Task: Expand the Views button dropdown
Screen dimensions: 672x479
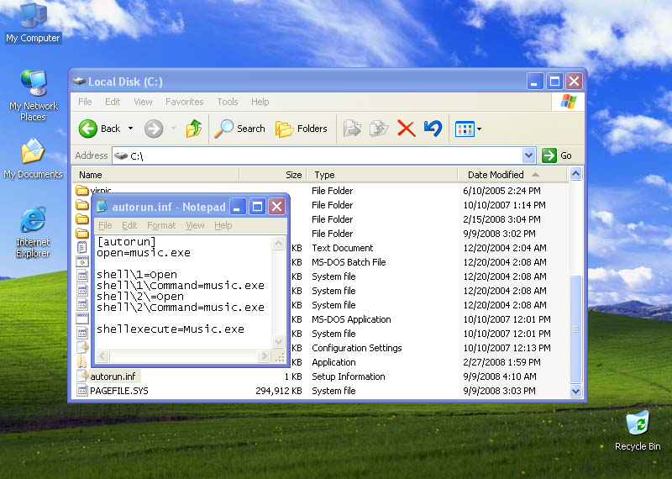Action: [x=479, y=129]
